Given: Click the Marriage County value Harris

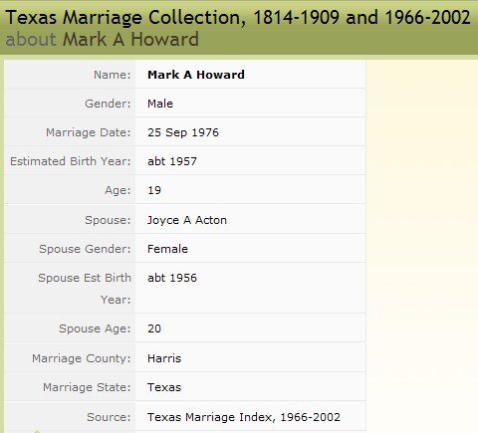Looking at the screenshot, I should 164,358.
